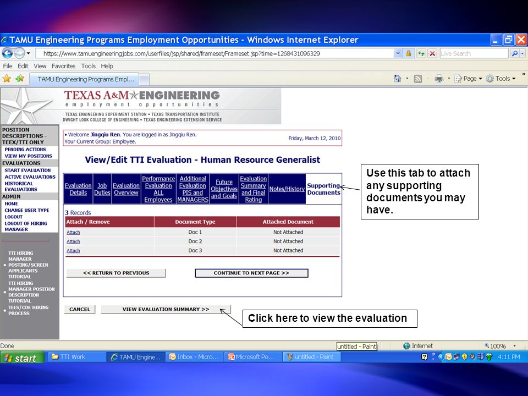This screenshot has width=528, height=396.
Task: Open the Tools gear dropdown menu
Action: [x=501, y=79]
